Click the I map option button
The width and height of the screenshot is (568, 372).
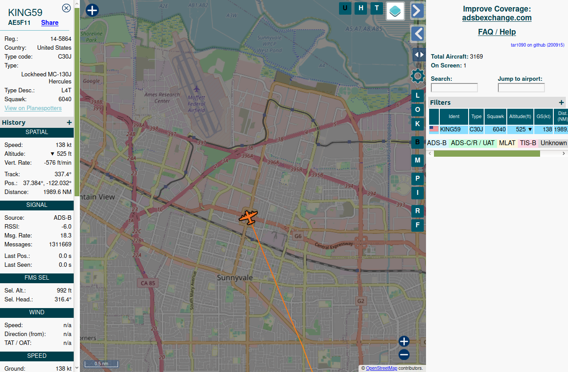point(418,193)
